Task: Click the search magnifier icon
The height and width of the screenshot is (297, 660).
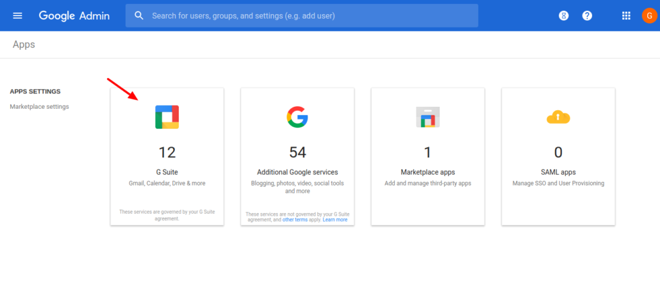Action: pos(139,15)
